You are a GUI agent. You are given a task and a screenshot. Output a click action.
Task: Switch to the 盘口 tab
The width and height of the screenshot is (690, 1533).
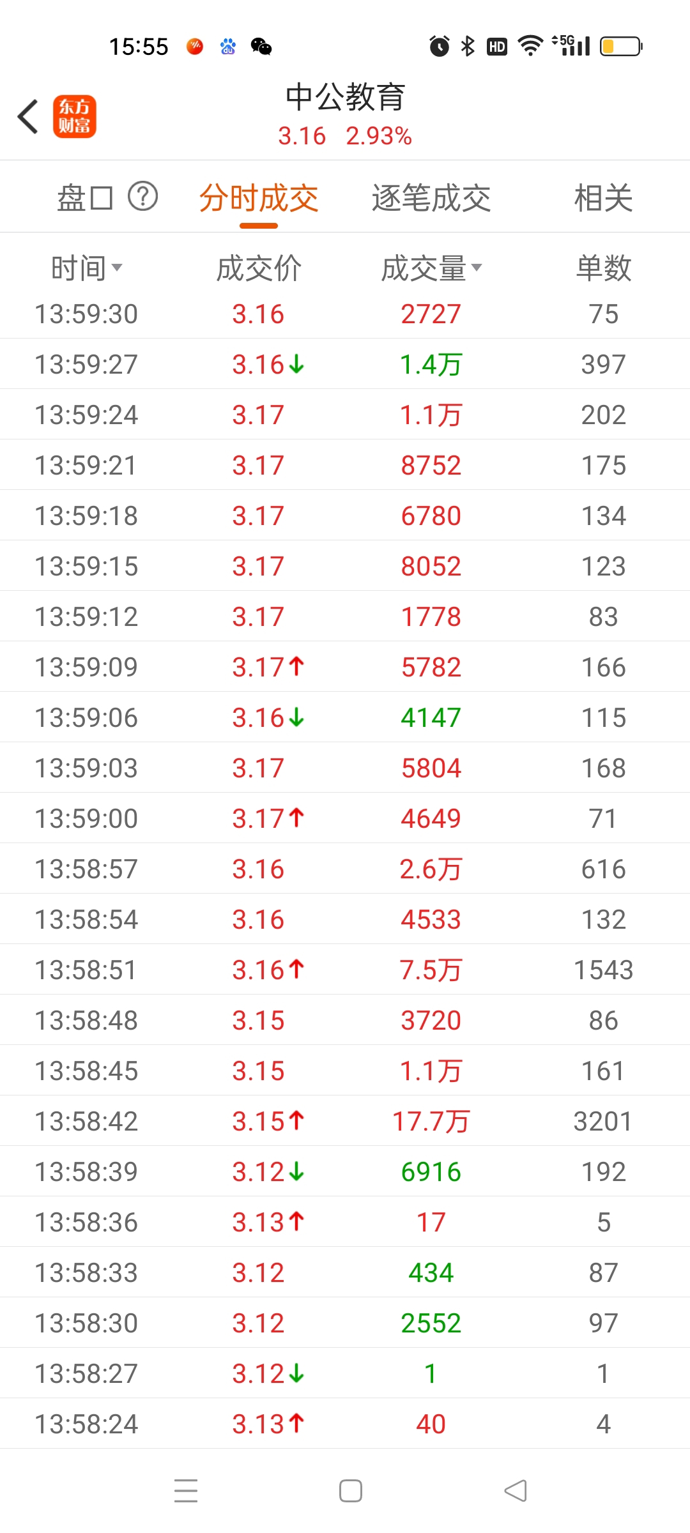(85, 197)
